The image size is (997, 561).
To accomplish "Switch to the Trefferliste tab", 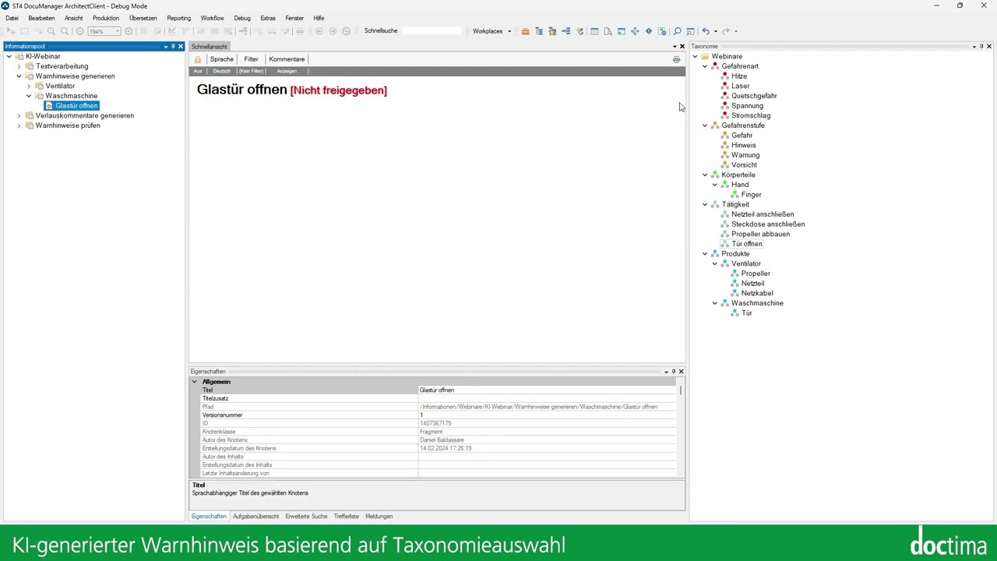I will point(347,517).
